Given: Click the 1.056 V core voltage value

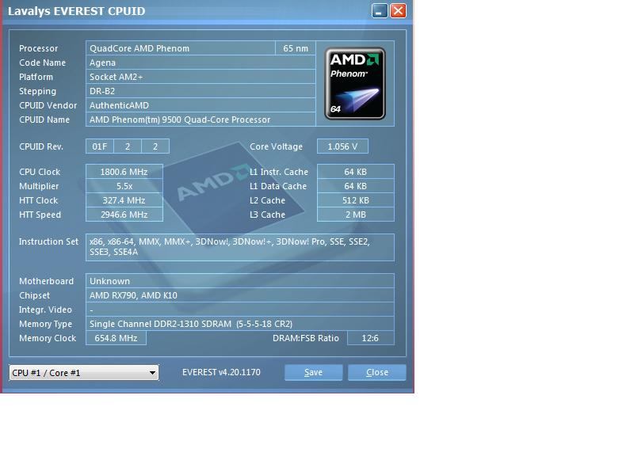Looking at the screenshot, I should 342,146.
